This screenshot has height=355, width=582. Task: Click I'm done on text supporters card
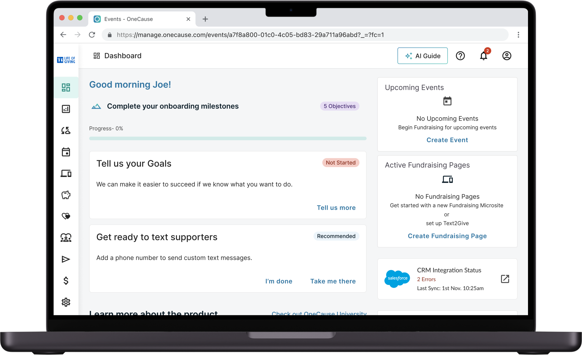pos(279,281)
